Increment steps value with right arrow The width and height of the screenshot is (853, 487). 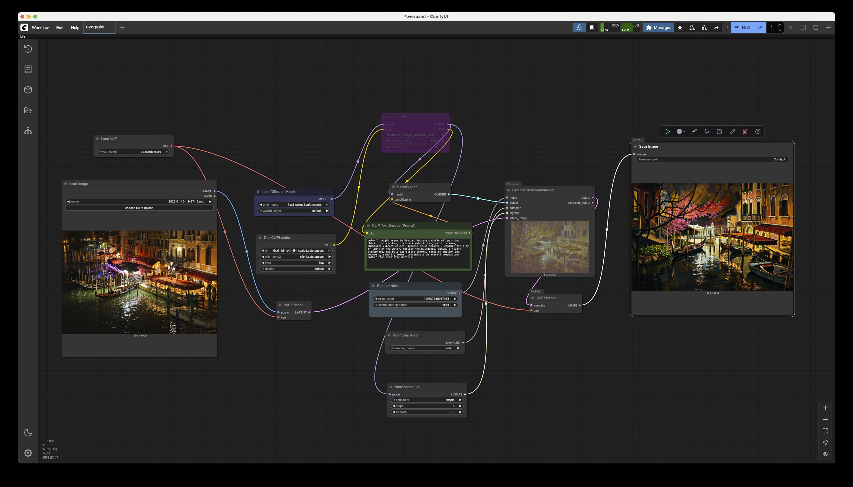[x=460, y=406]
